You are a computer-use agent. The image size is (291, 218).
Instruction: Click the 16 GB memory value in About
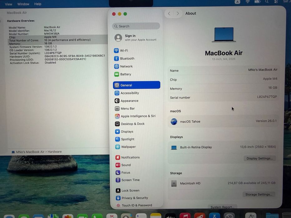coord(272,88)
